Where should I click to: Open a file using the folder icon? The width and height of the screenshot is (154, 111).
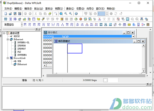[10, 14]
